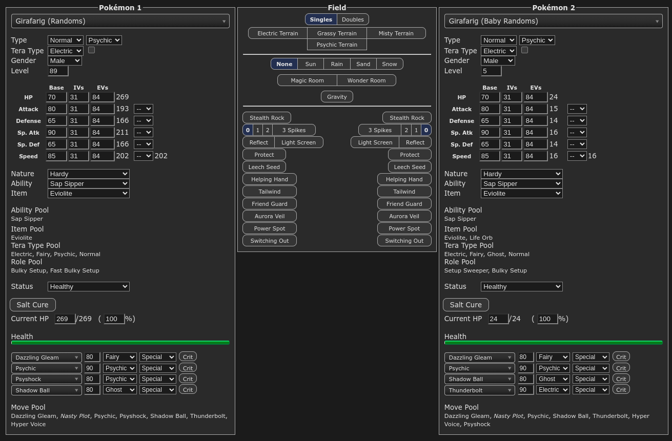
Task: Select Electric Terrain
Action: click(x=278, y=33)
